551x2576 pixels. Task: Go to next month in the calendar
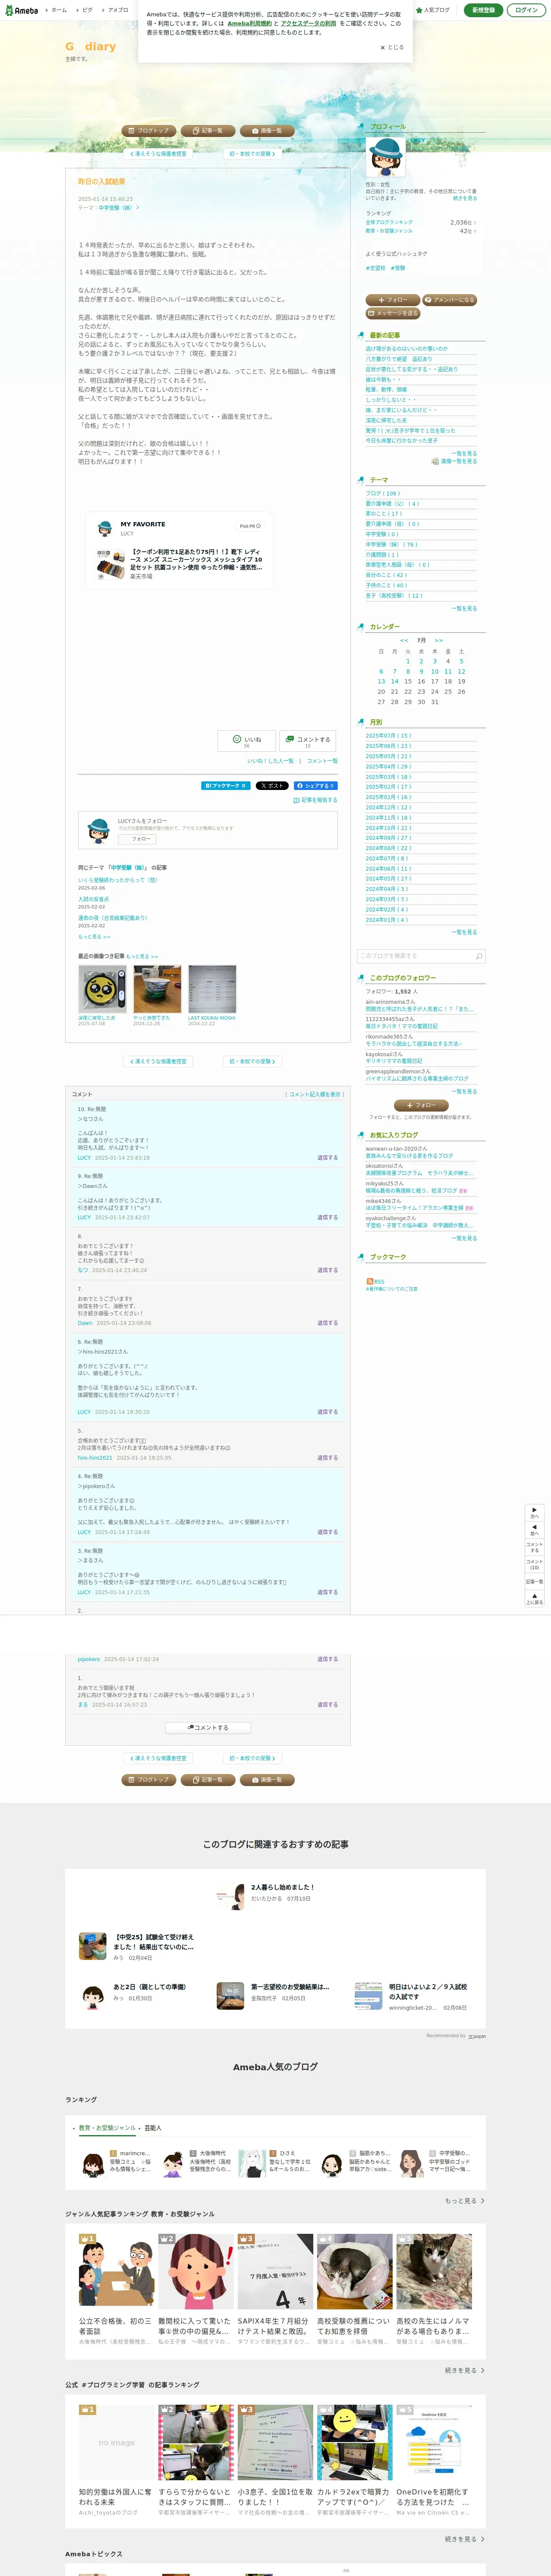438,640
